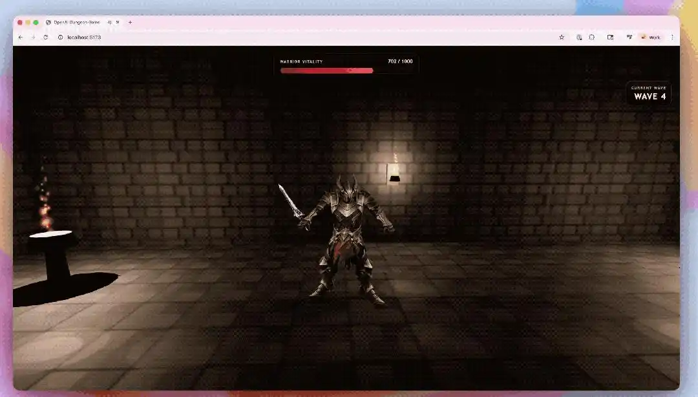Click the toolbar icon left of the extensions puzzle

(x=579, y=38)
